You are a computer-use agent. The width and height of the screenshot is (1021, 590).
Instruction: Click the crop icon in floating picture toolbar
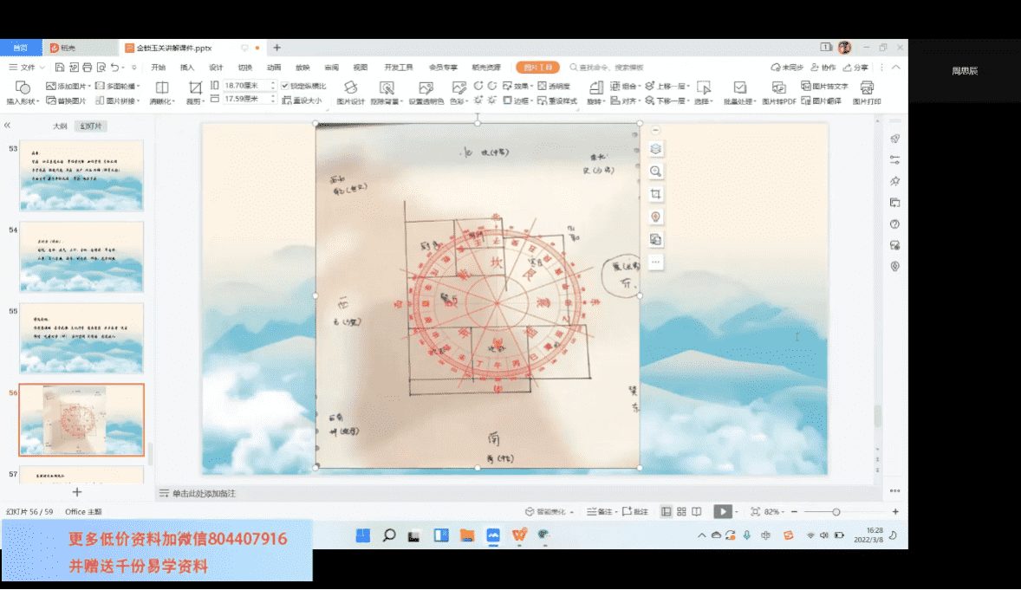(x=656, y=193)
